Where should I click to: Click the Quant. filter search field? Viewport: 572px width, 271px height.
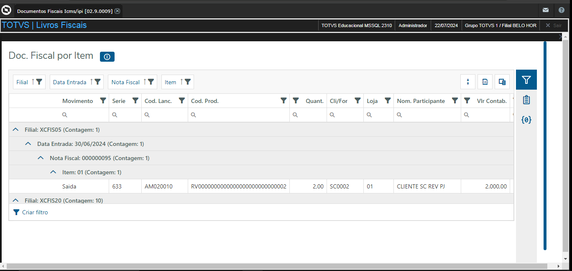point(308,115)
